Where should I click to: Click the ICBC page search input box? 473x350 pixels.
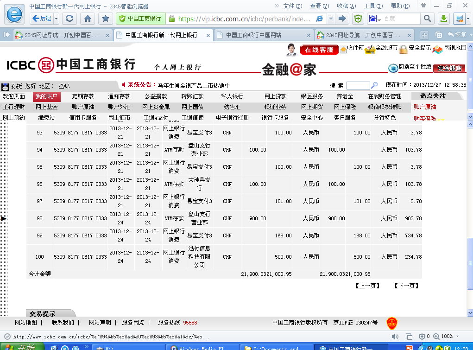click(x=358, y=85)
